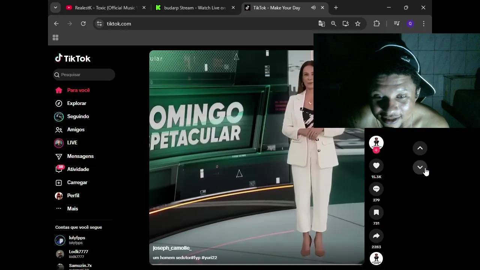The height and width of the screenshot is (270, 480).
Task: Go to next video with down chevron
Action: pyautogui.click(x=420, y=167)
